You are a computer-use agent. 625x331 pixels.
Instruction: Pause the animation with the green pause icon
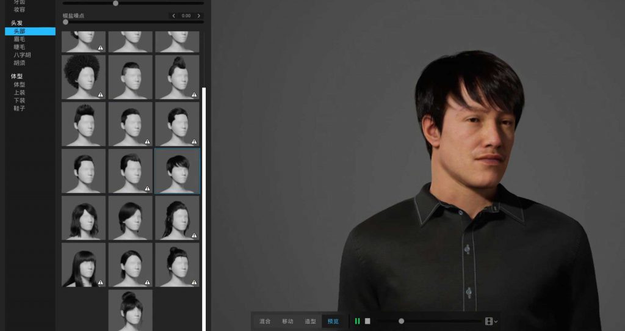point(358,321)
